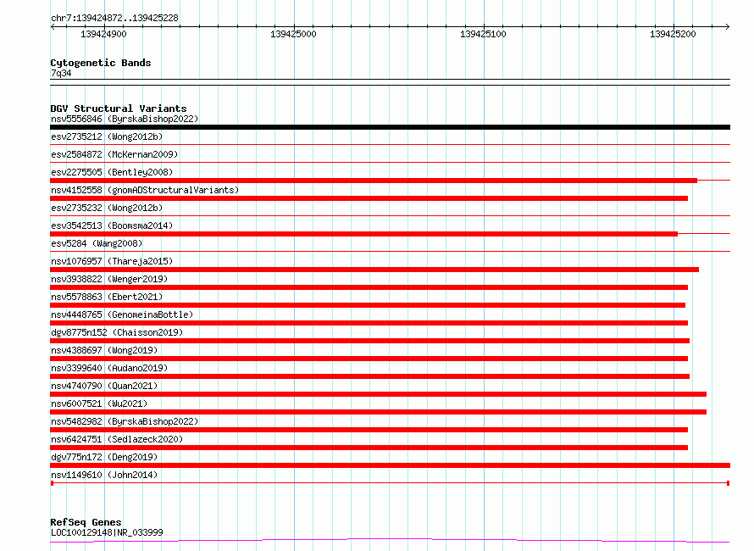Open variant esv2275505 (Bentley2008)
This screenshot has height=551, width=754.
tap(112, 172)
